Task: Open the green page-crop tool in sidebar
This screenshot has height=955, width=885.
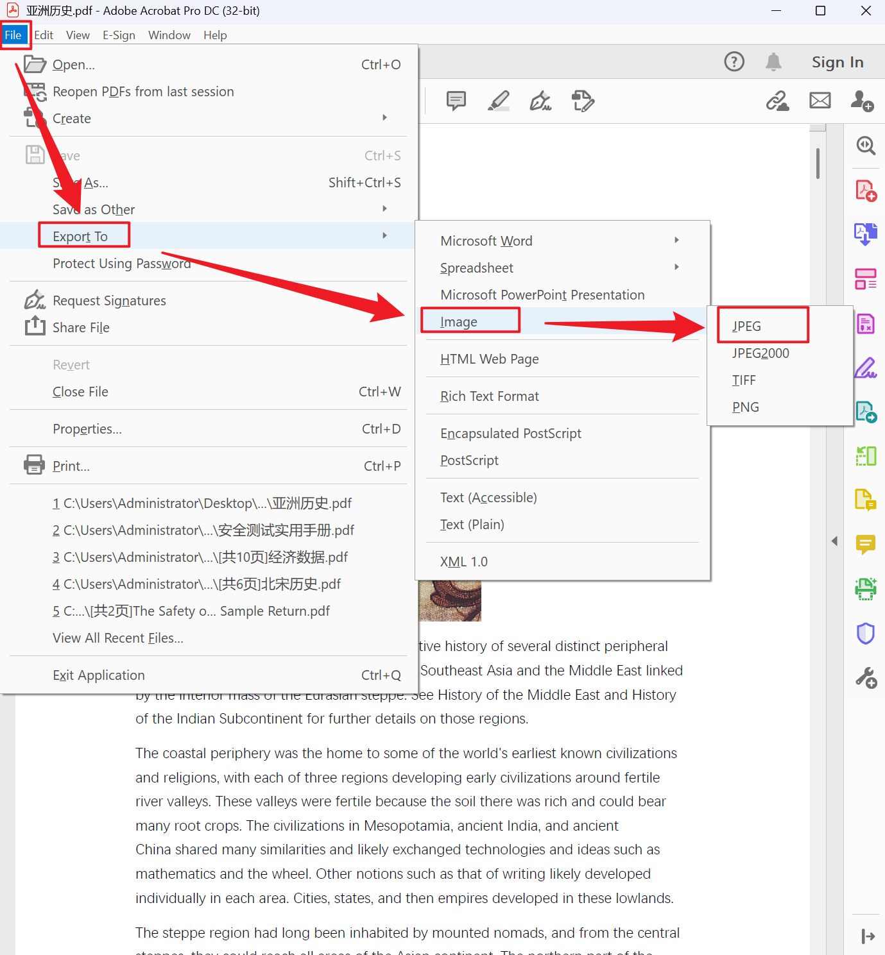Action: [x=866, y=456]
